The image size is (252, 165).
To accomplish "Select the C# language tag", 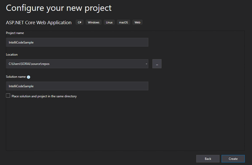I will [x=80, y=22].
